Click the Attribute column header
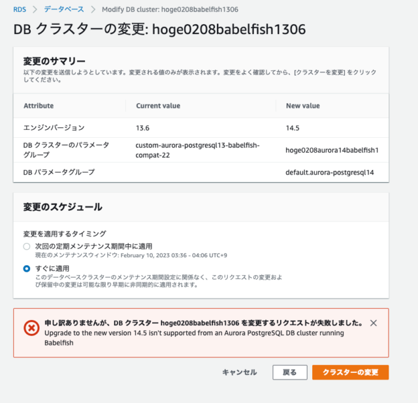Viewport: 418px width, 403px height. pyautogui.click(x=39, y=106)
